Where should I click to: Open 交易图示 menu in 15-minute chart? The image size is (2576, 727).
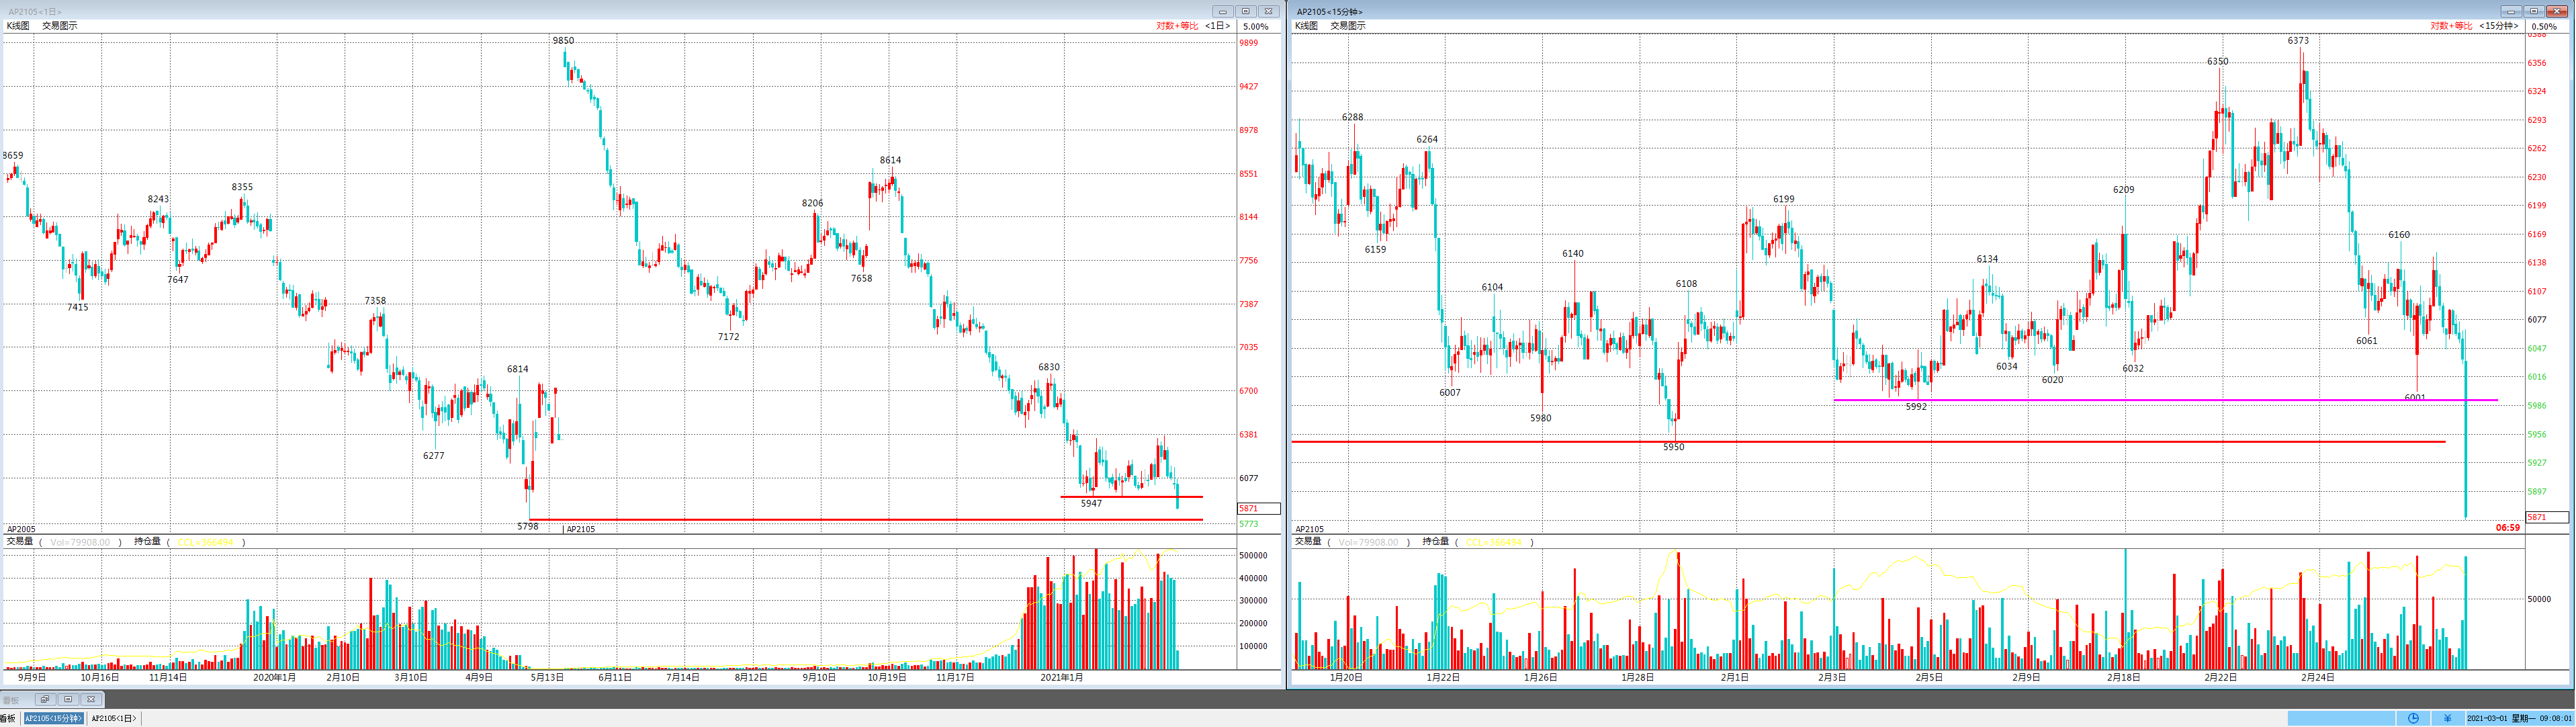click(1347, 26)
